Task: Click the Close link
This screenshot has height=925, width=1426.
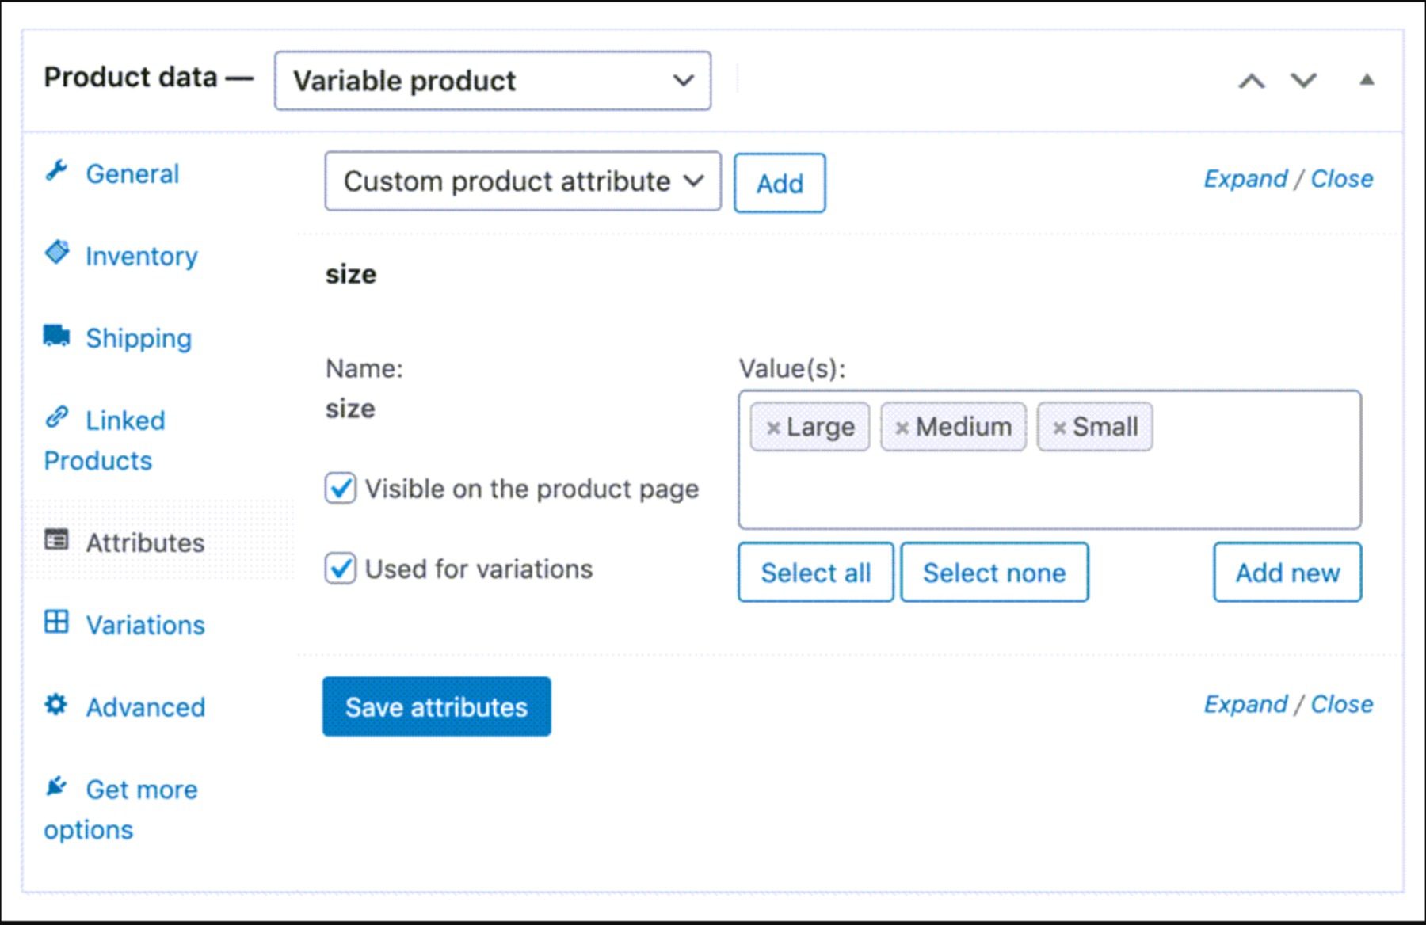Action: [1343, 178]
